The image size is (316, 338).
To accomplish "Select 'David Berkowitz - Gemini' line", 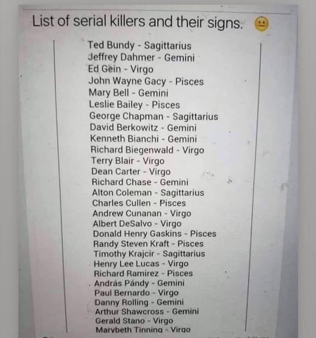I will (143, 127).
